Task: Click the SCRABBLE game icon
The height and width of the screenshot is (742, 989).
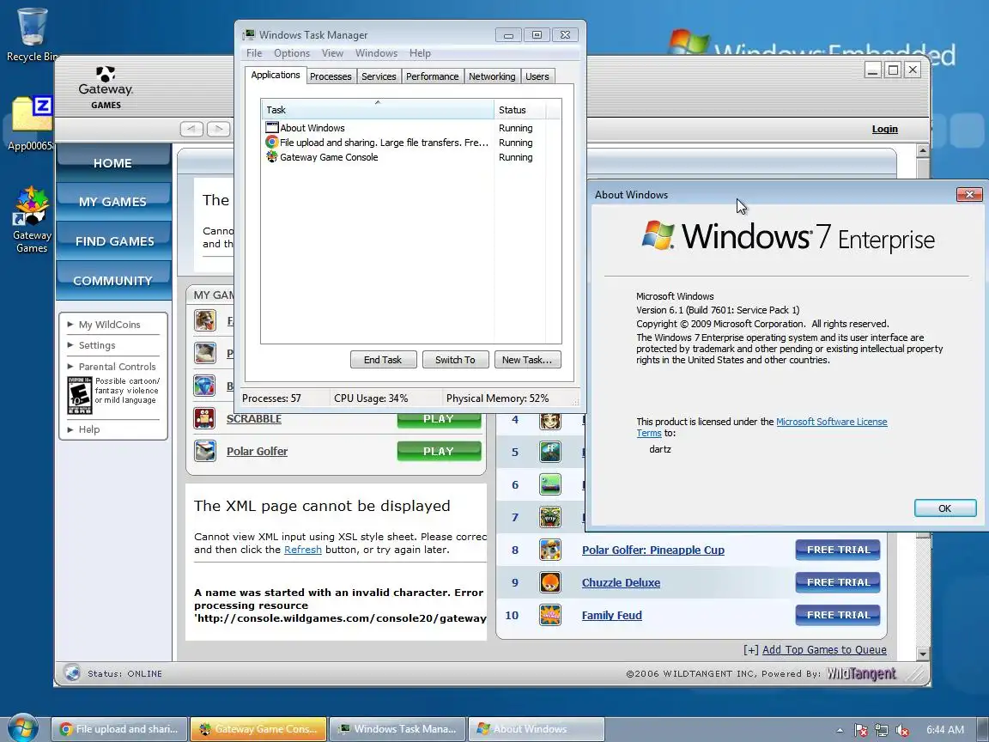Action: click(x=204, y=417)
